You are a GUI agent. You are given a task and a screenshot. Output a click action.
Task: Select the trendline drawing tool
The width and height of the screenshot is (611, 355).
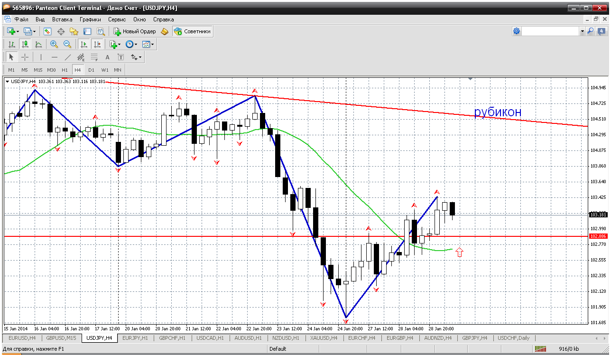tap(68, 57)
